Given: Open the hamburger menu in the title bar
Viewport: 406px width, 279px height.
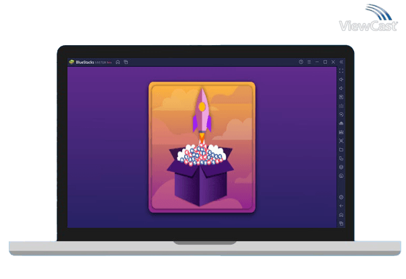Looking at the screenshot, I should click(x=309, y=62).
